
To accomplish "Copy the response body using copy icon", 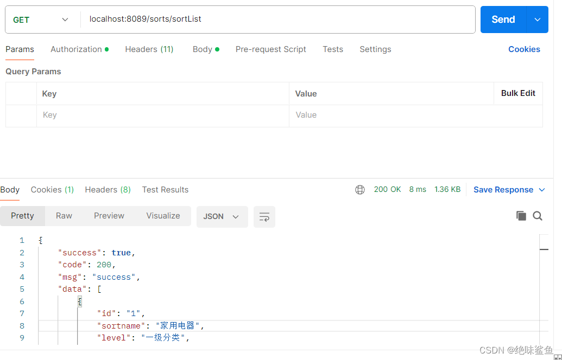I will 521,215.
